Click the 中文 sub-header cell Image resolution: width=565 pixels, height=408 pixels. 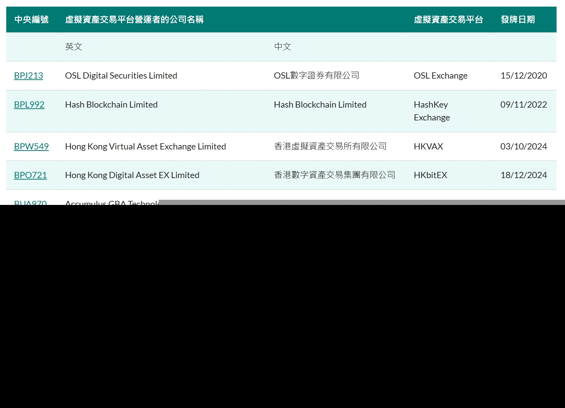pos(283,47)
